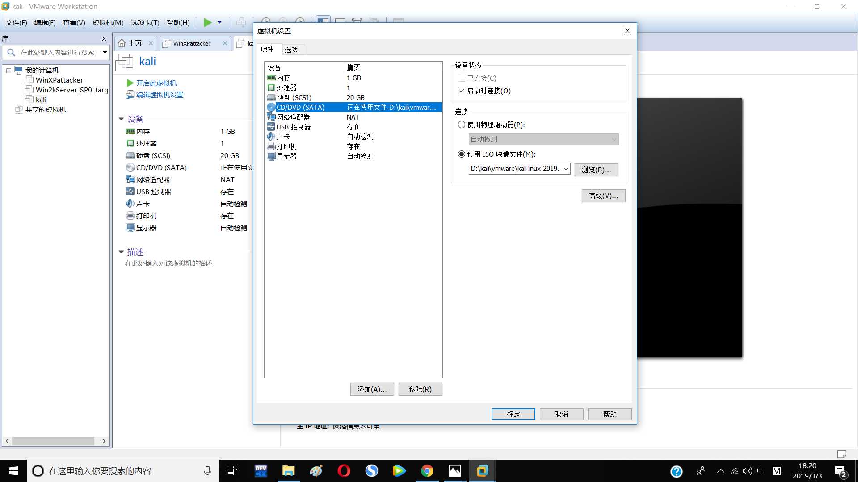Select 网络适配器 row in settings dialog
Image resolution: width=858 pixels, height=482 pixels.
[x=353, y=117]
